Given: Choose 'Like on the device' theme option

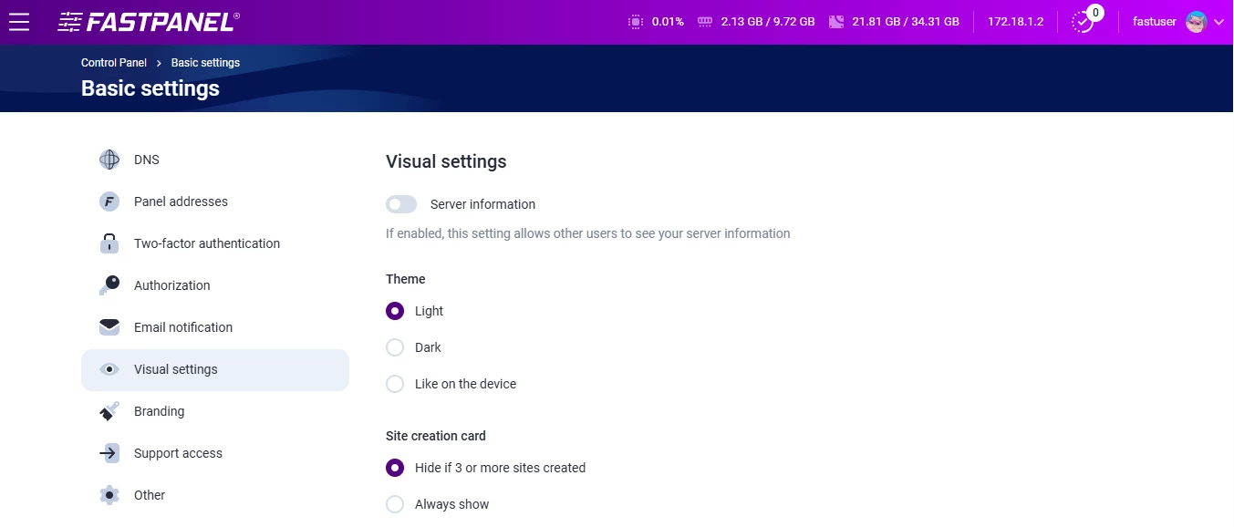Looking at the screenshot, I should click(395, 384).
